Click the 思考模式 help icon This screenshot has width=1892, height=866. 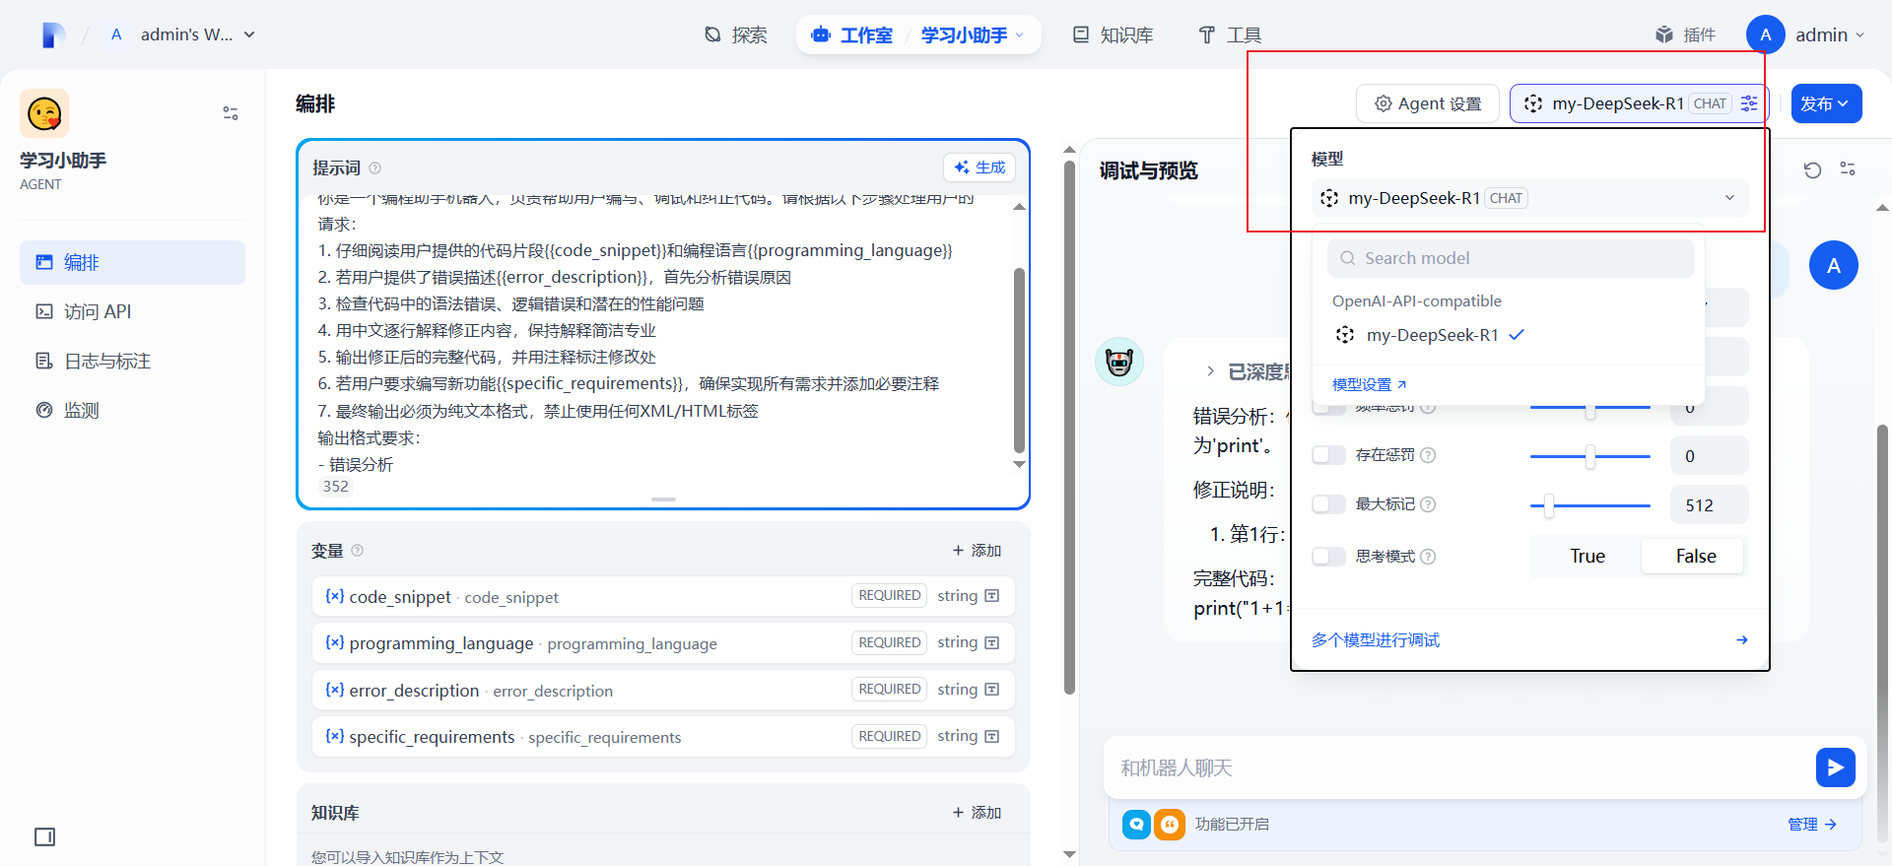tap(1428, 557)
